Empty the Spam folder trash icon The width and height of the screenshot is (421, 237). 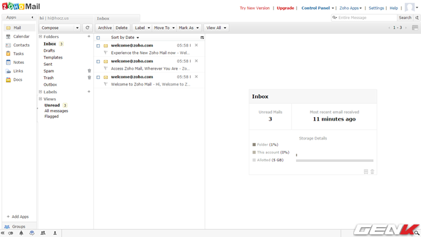(89, 70)
